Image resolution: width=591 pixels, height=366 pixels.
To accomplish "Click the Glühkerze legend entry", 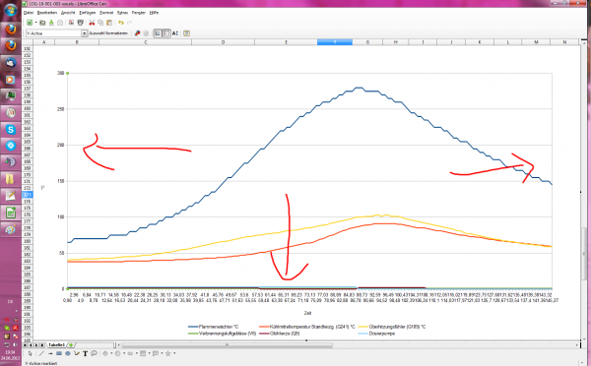I will 280,334.
